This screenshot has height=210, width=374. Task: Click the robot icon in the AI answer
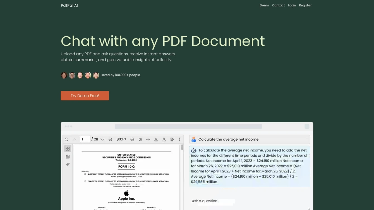(x=194, y=150)
